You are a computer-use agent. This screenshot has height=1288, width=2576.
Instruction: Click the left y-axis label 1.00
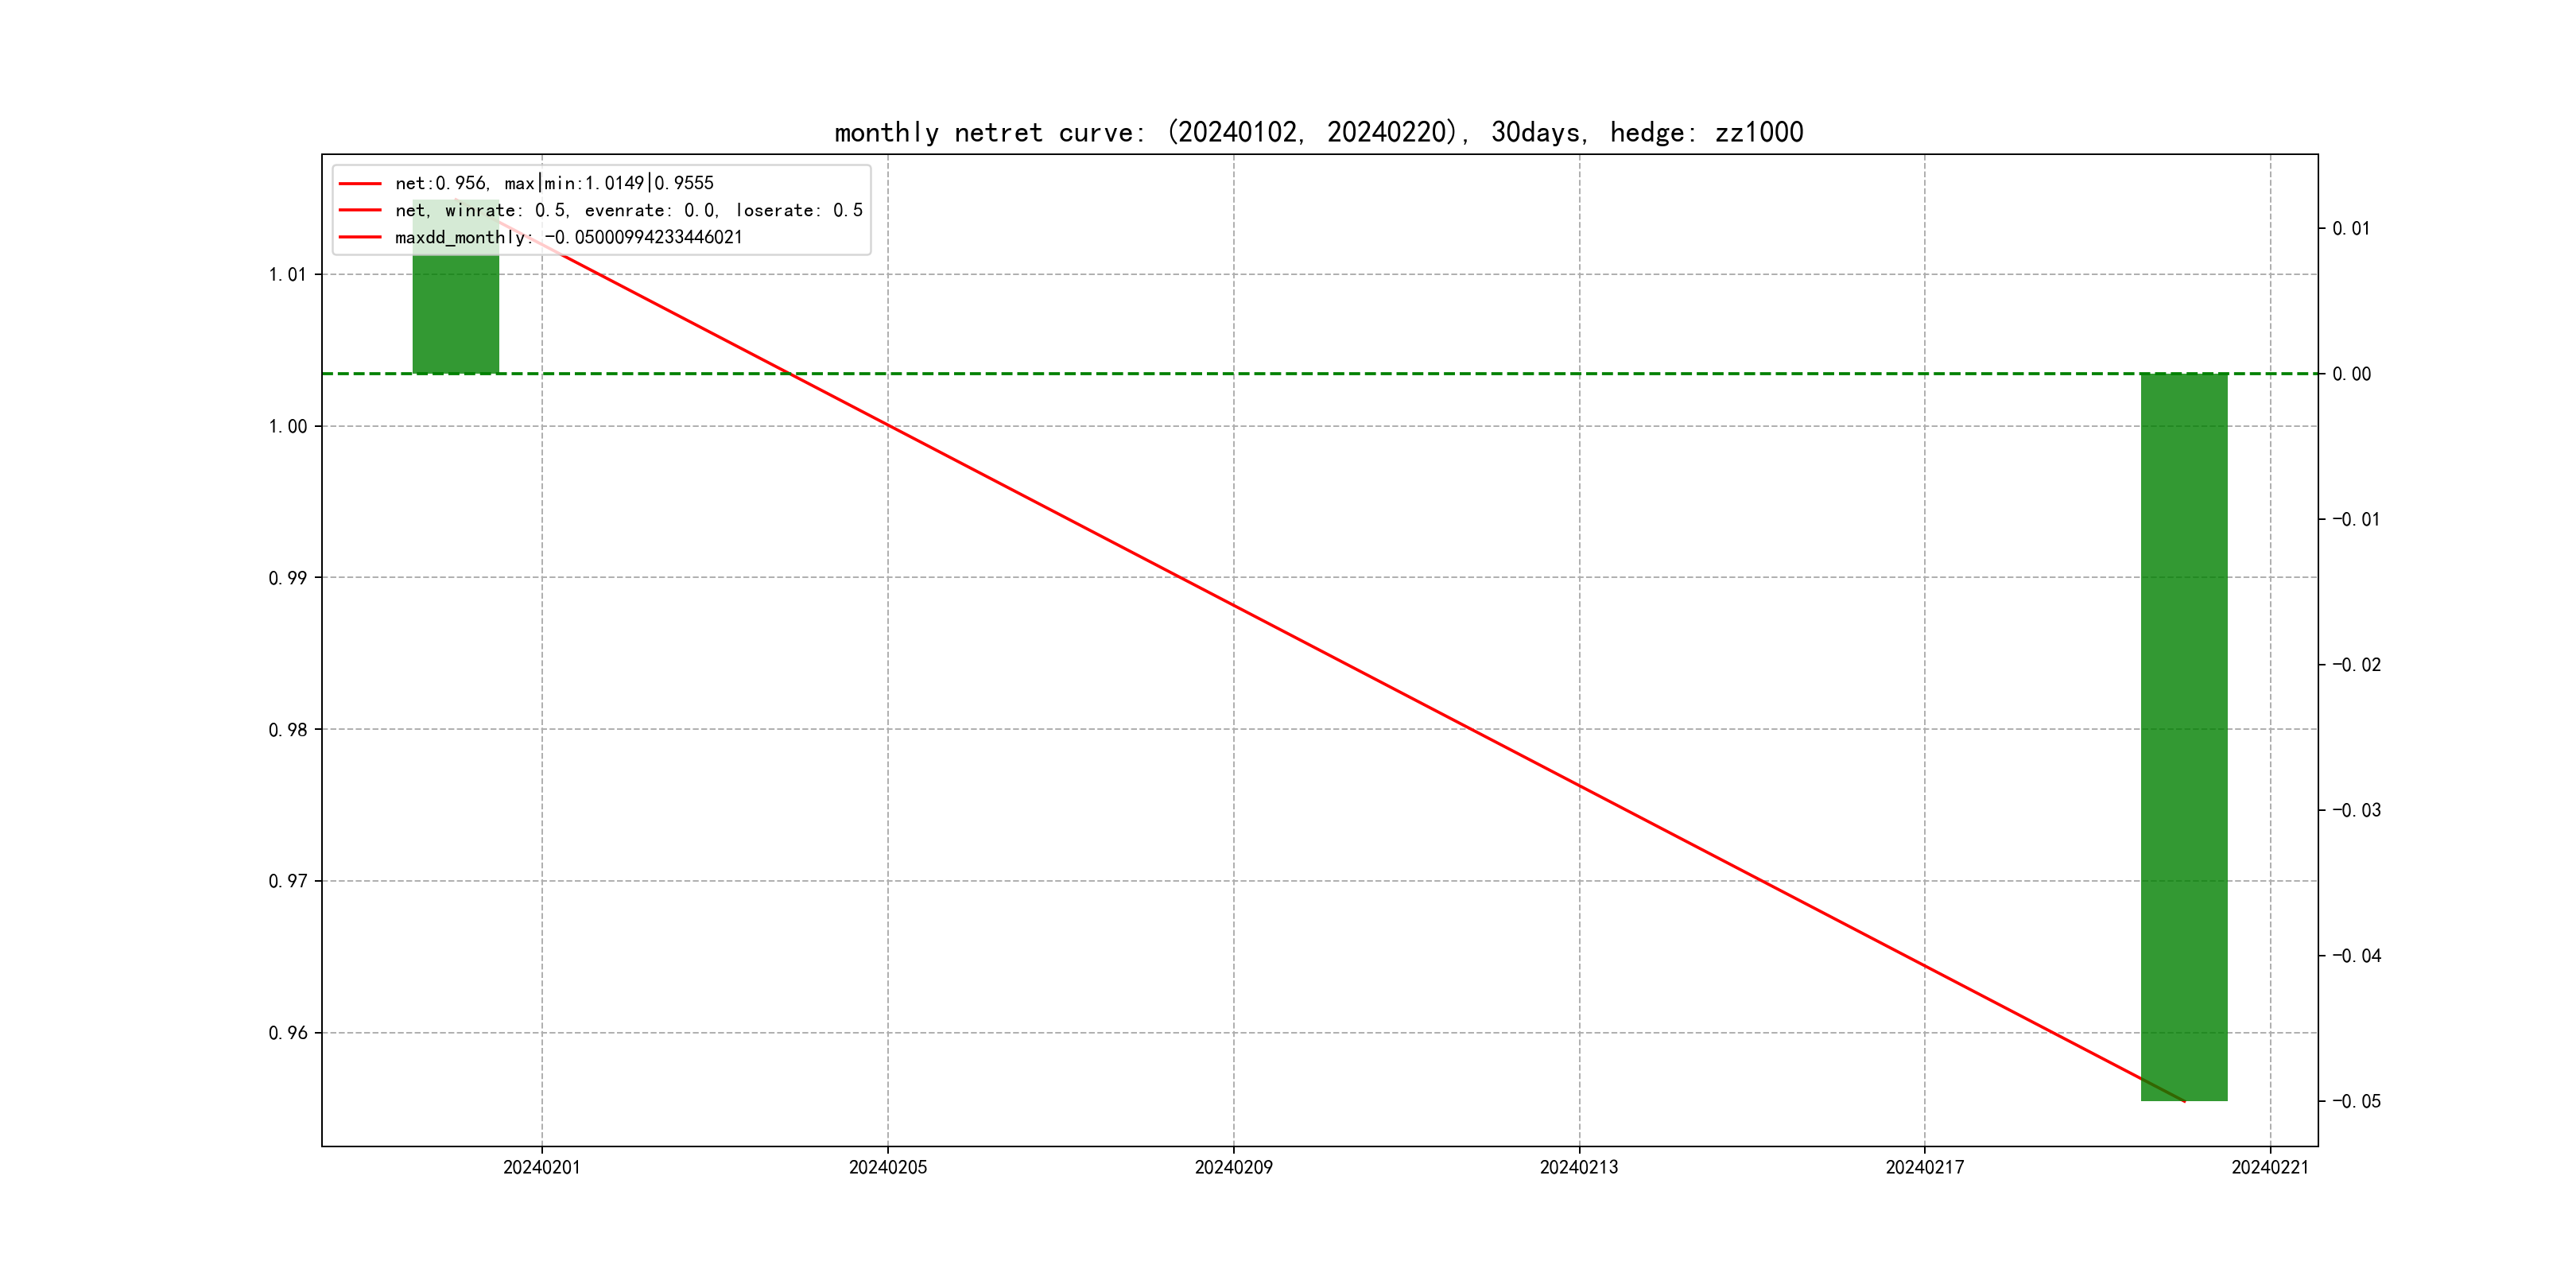(287, 426)
